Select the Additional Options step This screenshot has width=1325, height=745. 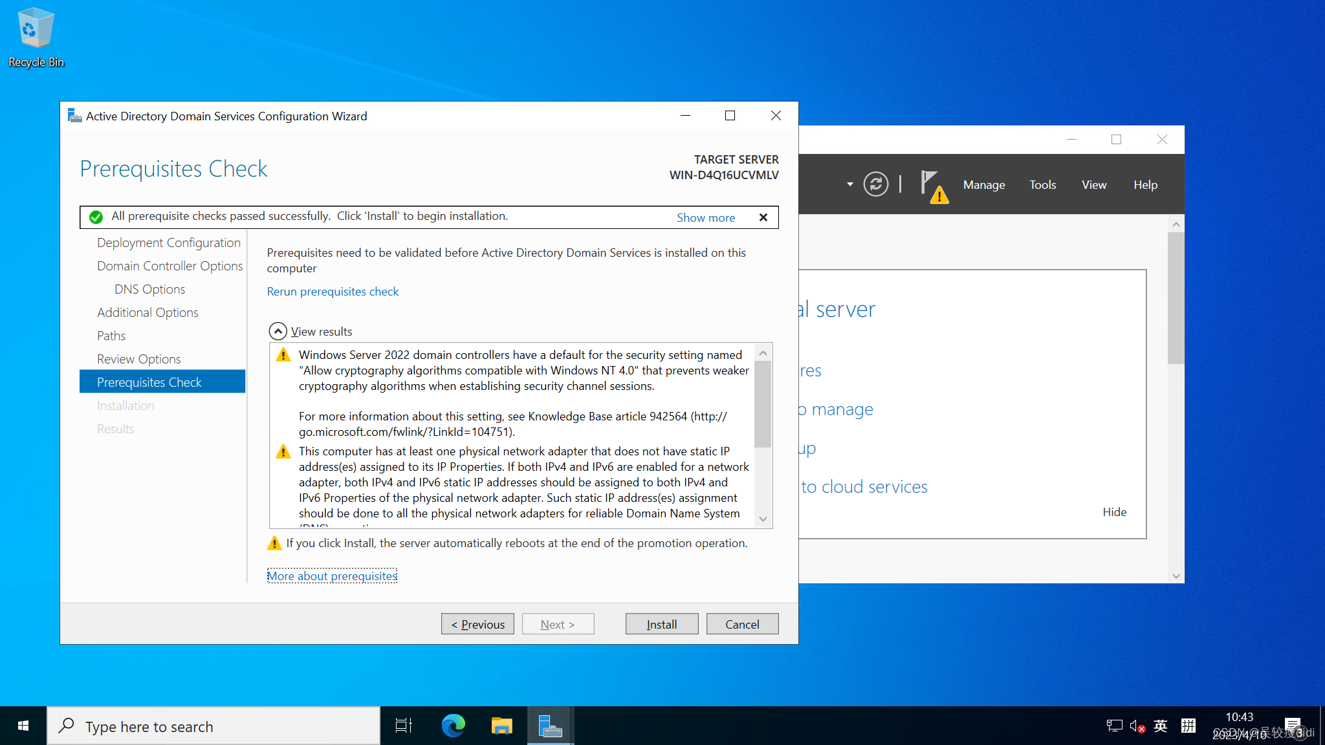coord(148,312)
